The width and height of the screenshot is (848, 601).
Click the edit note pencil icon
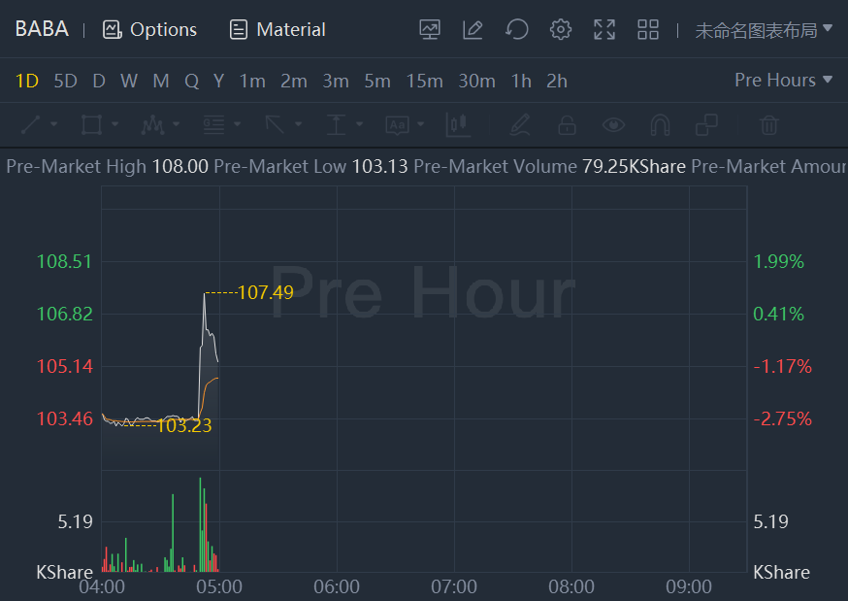coord(473,30)
